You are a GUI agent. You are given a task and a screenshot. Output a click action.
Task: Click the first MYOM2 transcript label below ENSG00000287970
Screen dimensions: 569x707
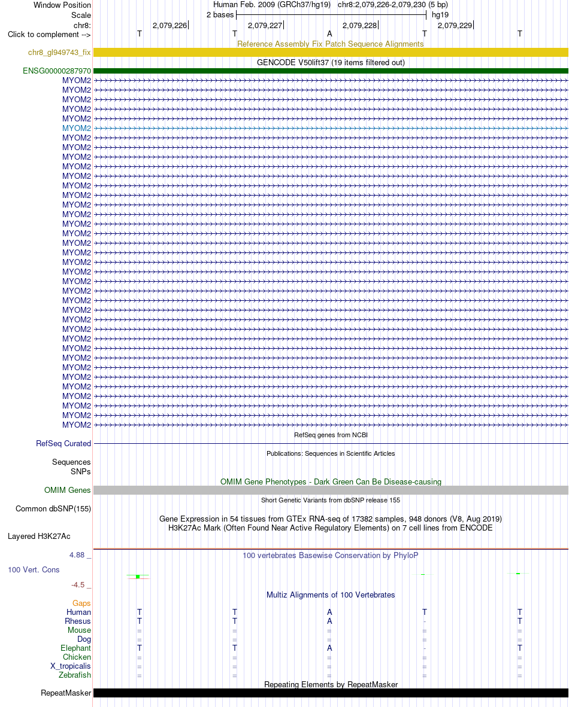pyautogui.click(x=77, y=81)
